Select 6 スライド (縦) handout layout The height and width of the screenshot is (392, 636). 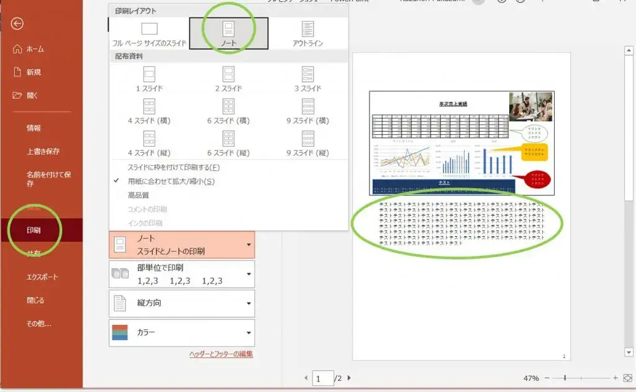click(x=229, y=144)
